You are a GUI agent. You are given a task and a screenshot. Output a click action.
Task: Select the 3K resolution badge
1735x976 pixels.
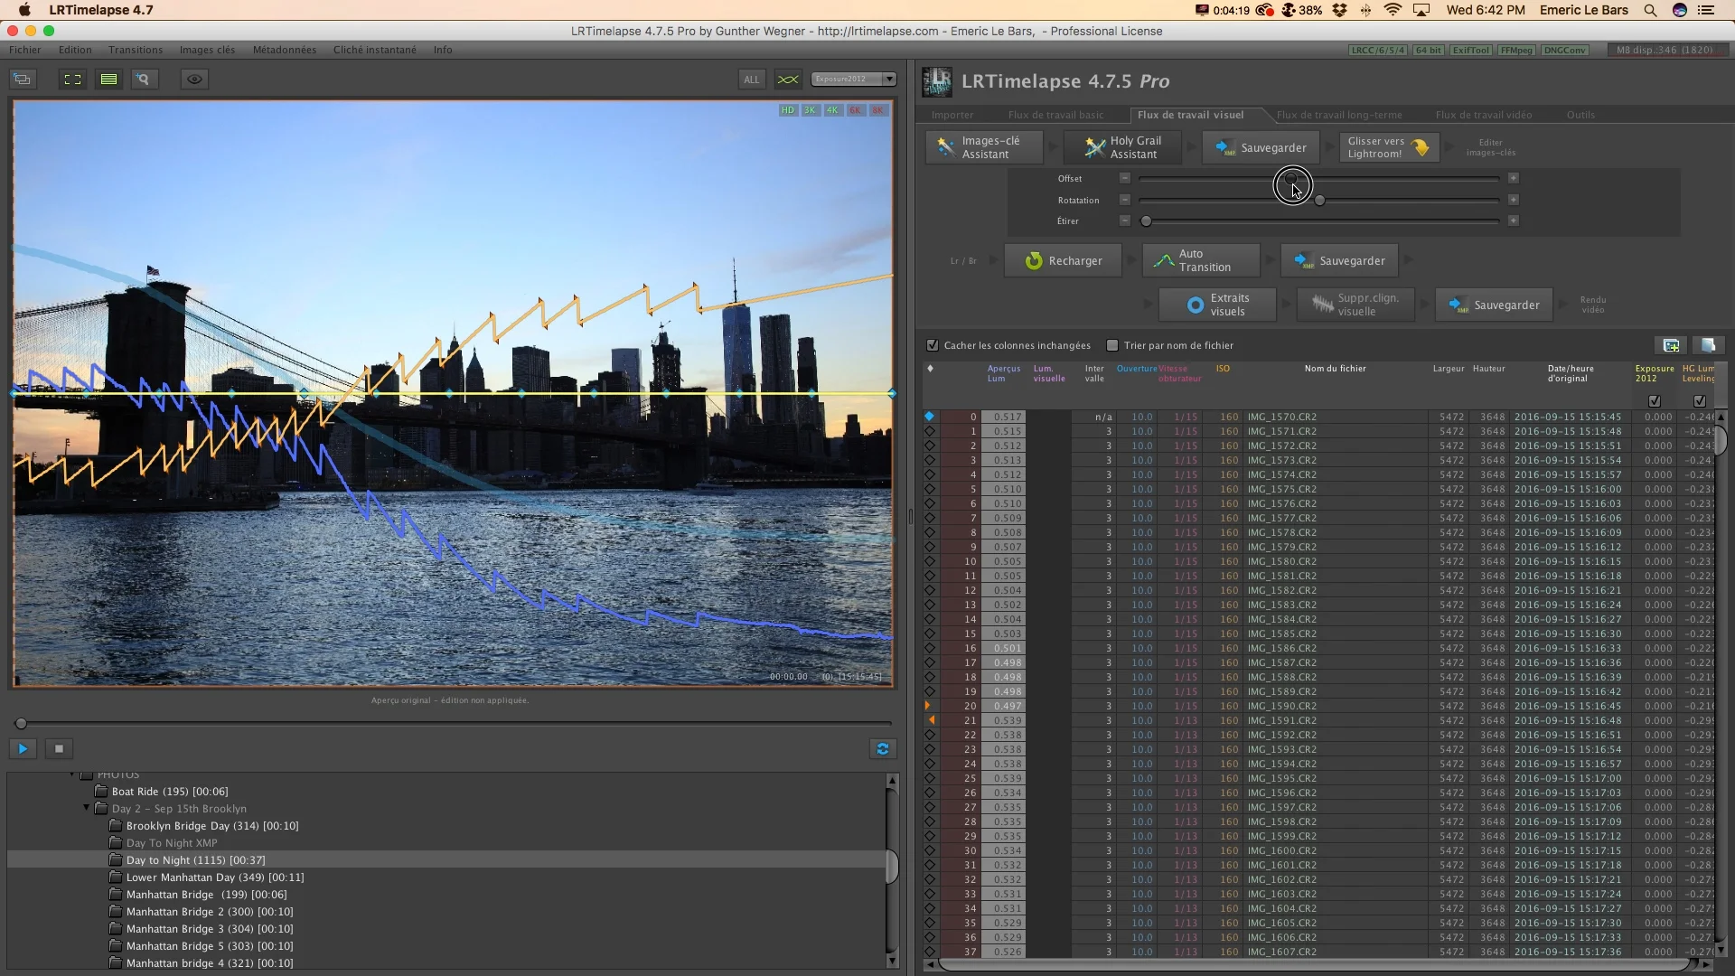(810, 110)
